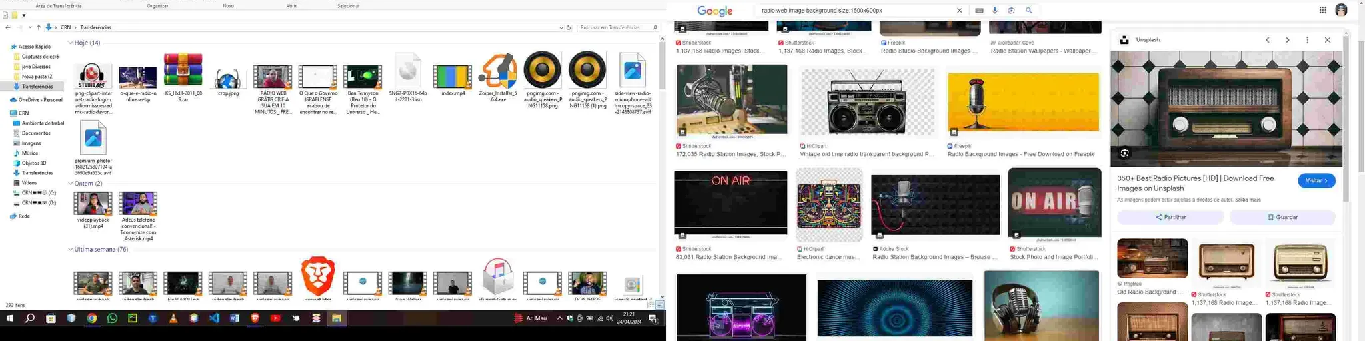Click the CRN breadcrumb in address bar
Viewport: 1365px width, 341px height.
point(65,27)
